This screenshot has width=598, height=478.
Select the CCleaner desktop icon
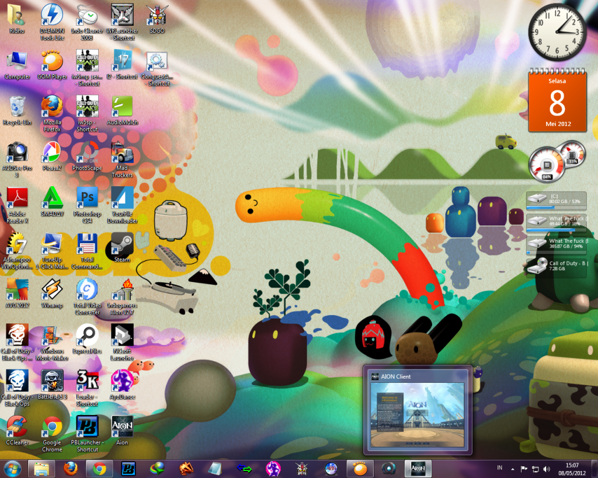coord(17,431)
